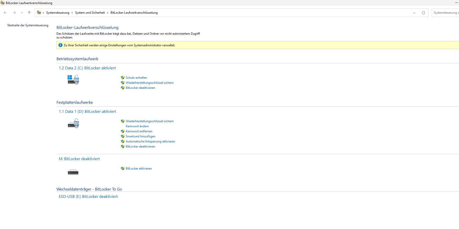Click shield beside Smartcard hinzufügen

click(x=123, y=136)
